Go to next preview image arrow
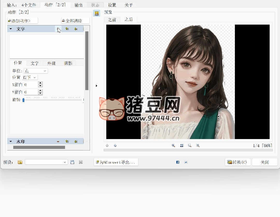Image resolution: width=280 pixels, height=217 pixels. click(x=115, y=146)
